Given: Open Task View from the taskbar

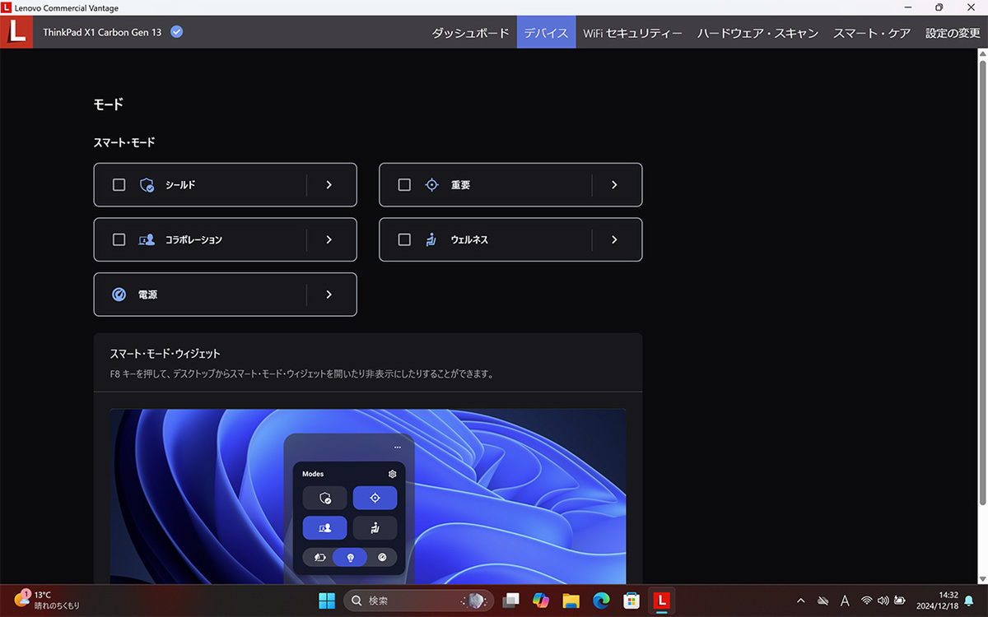Looking at the screenshot, I should [x=511, y=601].
